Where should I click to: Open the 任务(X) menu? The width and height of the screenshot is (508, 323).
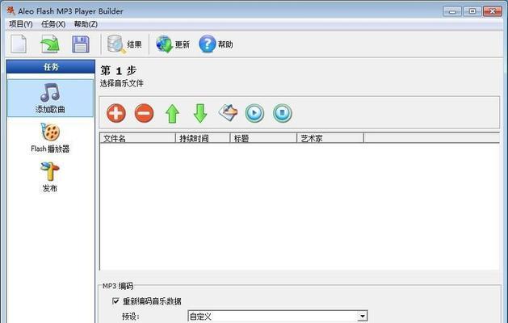[53, 24]
